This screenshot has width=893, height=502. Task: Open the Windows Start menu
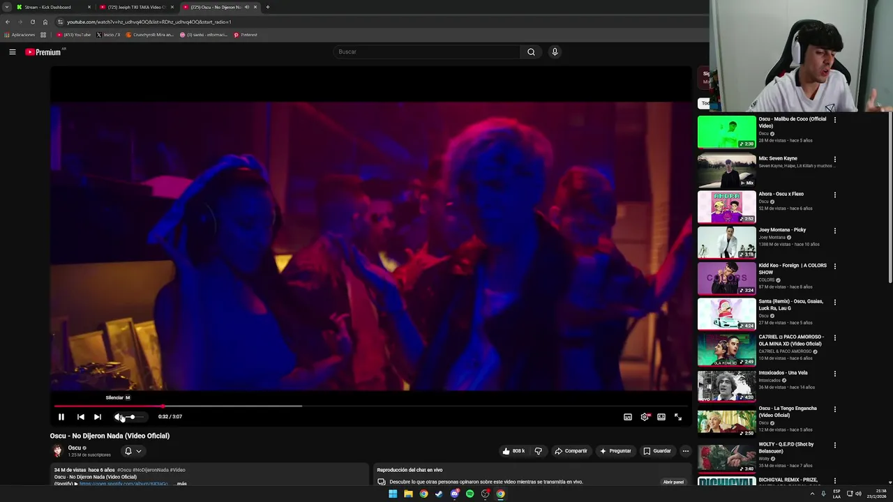coord(393,494)
